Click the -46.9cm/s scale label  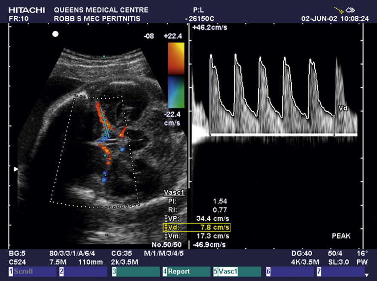(209, 245)
